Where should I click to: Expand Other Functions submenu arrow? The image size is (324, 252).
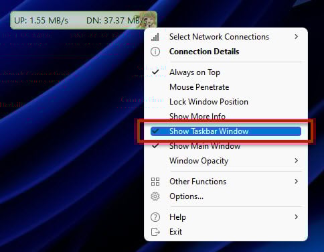tap(297, 182)
